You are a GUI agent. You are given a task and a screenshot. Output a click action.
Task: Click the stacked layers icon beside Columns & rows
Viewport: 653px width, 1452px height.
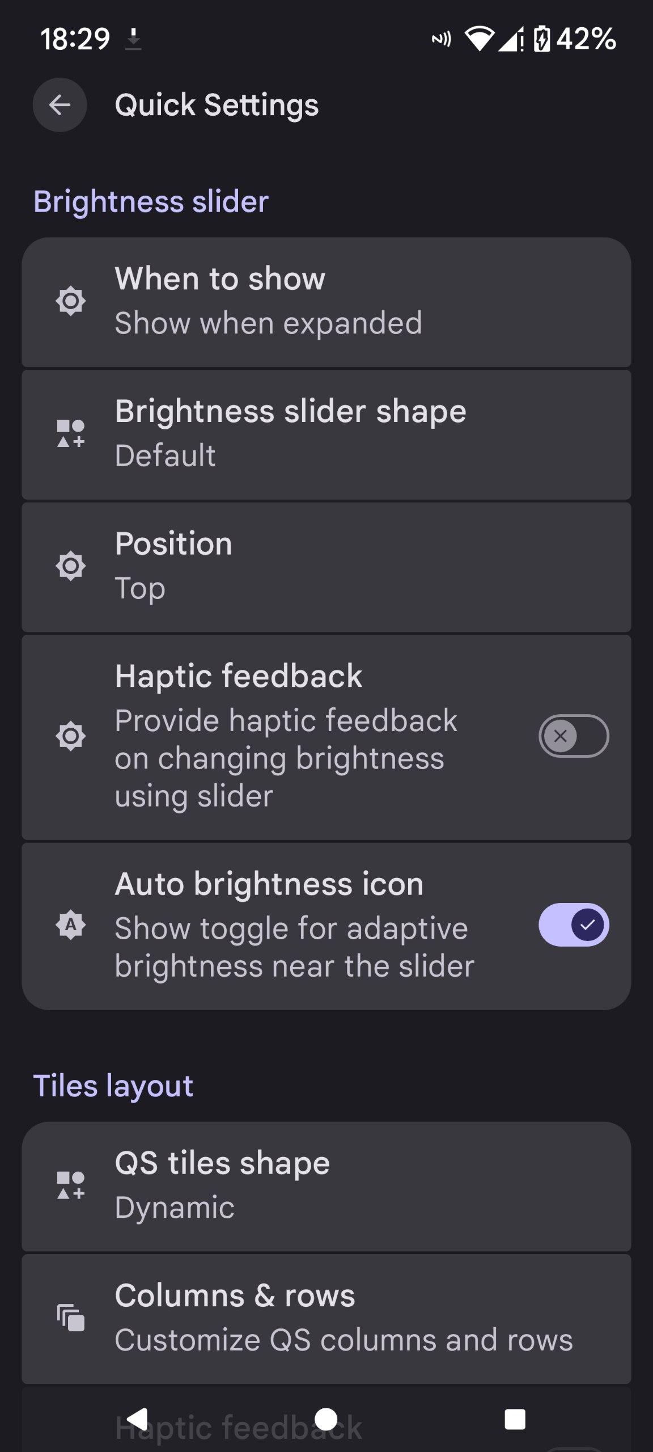click(71, 1317)
